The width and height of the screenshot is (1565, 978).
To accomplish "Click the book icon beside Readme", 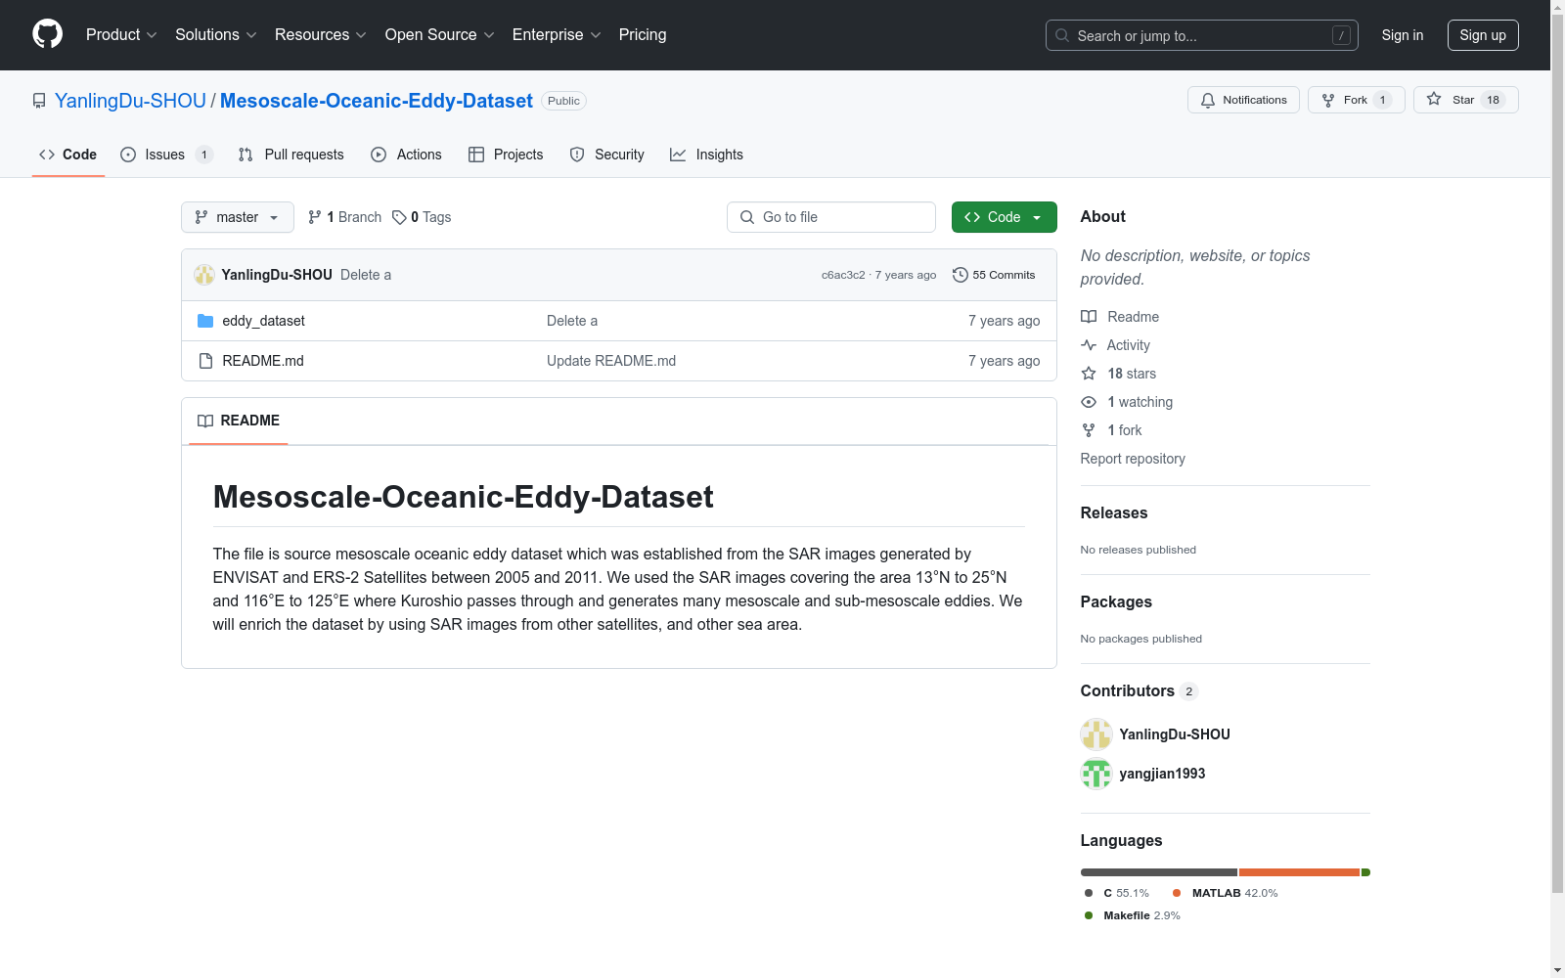I will [1089, 317].
